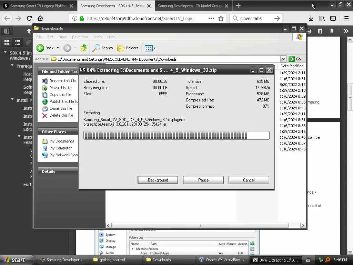This screenshot has height=265, width=353.
Task: Click the PDF bookmark icon
Action: [x=332, y=31]
